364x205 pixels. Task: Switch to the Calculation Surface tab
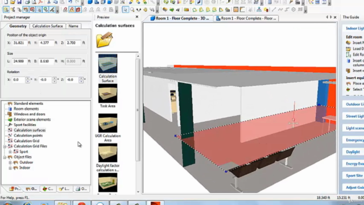48,26
